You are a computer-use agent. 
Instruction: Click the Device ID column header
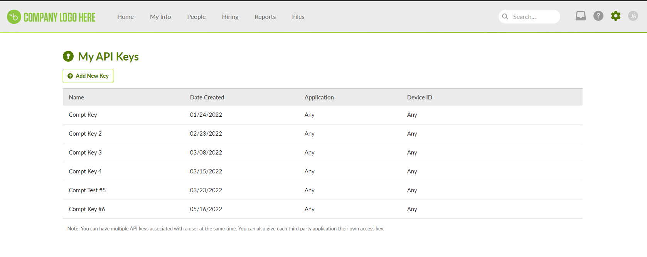[x=420, y=97]
